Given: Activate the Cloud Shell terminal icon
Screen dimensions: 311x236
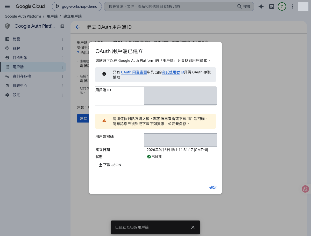Looking at the screenshot, I should [x=272, y=7].
